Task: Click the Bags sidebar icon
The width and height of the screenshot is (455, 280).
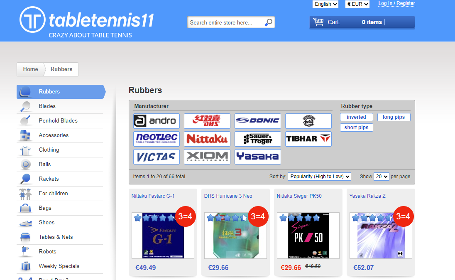Action: pyautogui.click(x=25, y=208)
